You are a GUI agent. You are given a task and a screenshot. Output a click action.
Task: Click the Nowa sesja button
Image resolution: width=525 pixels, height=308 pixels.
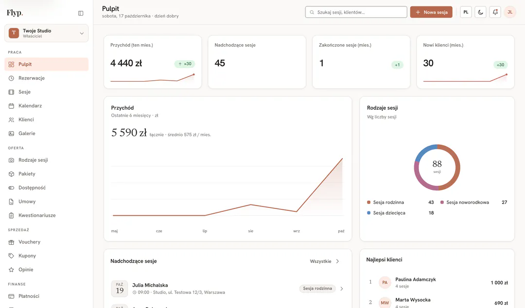pos(431,12)
